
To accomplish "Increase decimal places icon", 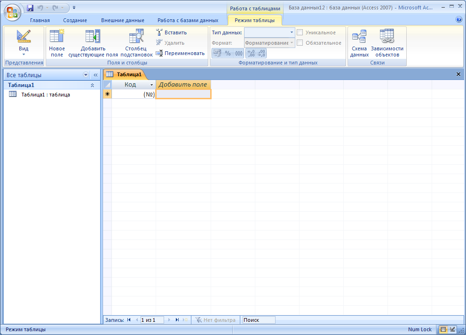I will pos(251,53).
